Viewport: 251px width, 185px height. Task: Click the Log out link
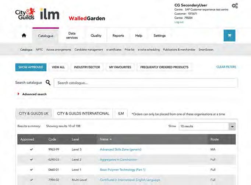(x=179, y=22)
